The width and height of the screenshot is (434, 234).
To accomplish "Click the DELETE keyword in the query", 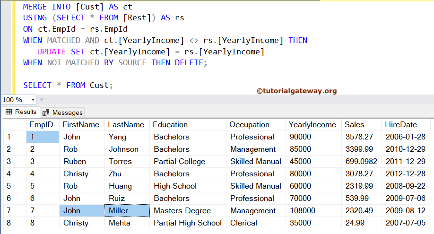I will pyautogui.click(x=191, y=62).
